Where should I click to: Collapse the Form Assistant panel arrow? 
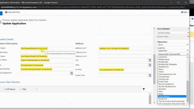[x=189, y=29]
